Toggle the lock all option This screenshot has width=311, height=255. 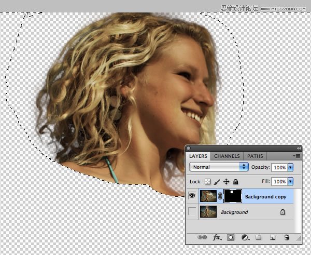(235, 182)
